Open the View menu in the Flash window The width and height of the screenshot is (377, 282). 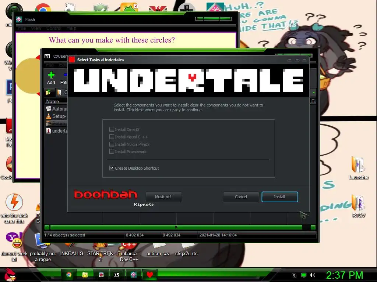point(36,28)
